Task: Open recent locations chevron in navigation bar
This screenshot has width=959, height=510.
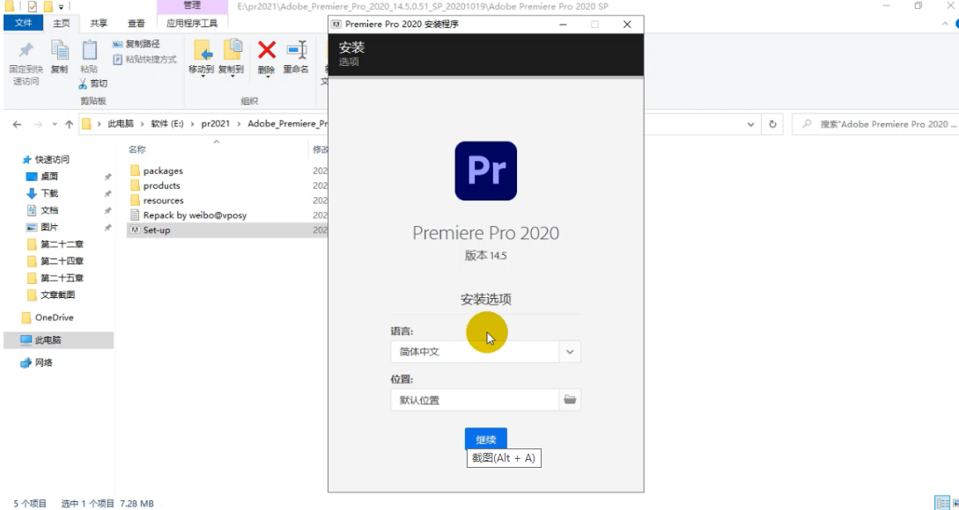Action: pyautogui.click(x=55, y=124)
